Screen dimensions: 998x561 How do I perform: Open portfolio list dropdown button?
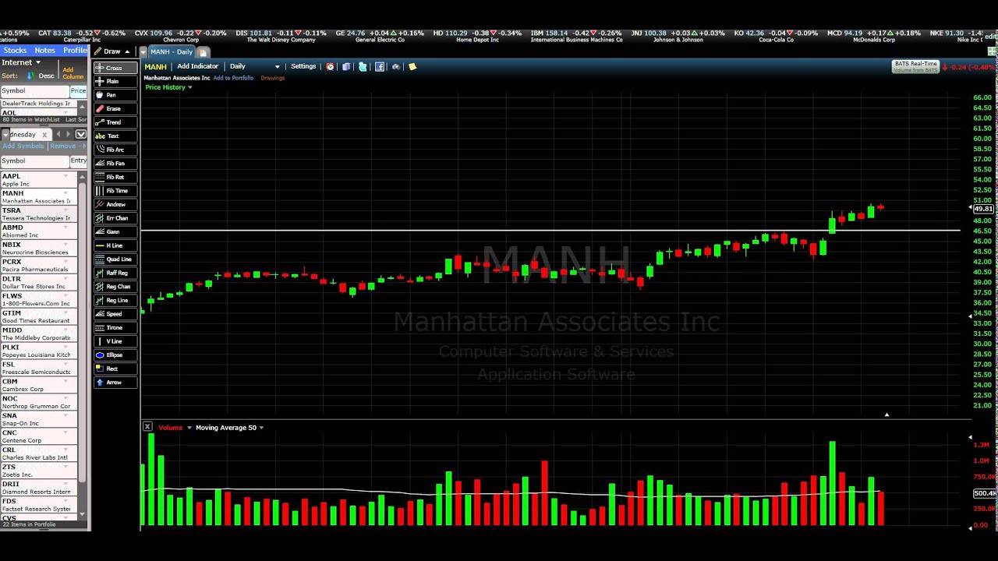pos(81,135)
